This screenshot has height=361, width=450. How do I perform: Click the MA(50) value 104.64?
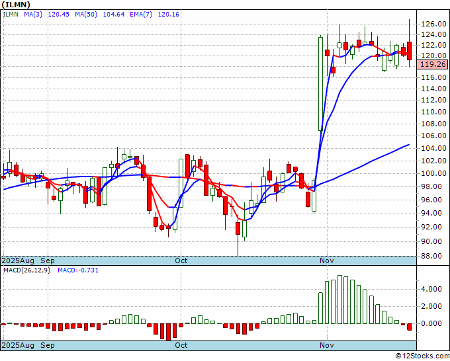(114, 15)
